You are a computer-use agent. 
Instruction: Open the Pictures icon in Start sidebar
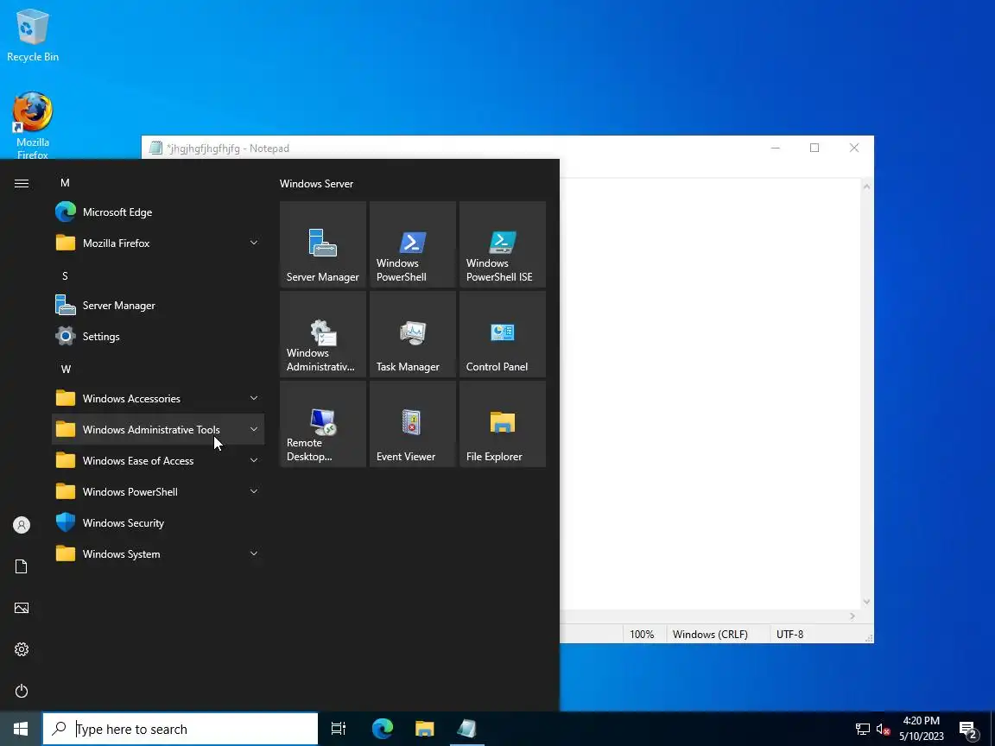(22, 608)
